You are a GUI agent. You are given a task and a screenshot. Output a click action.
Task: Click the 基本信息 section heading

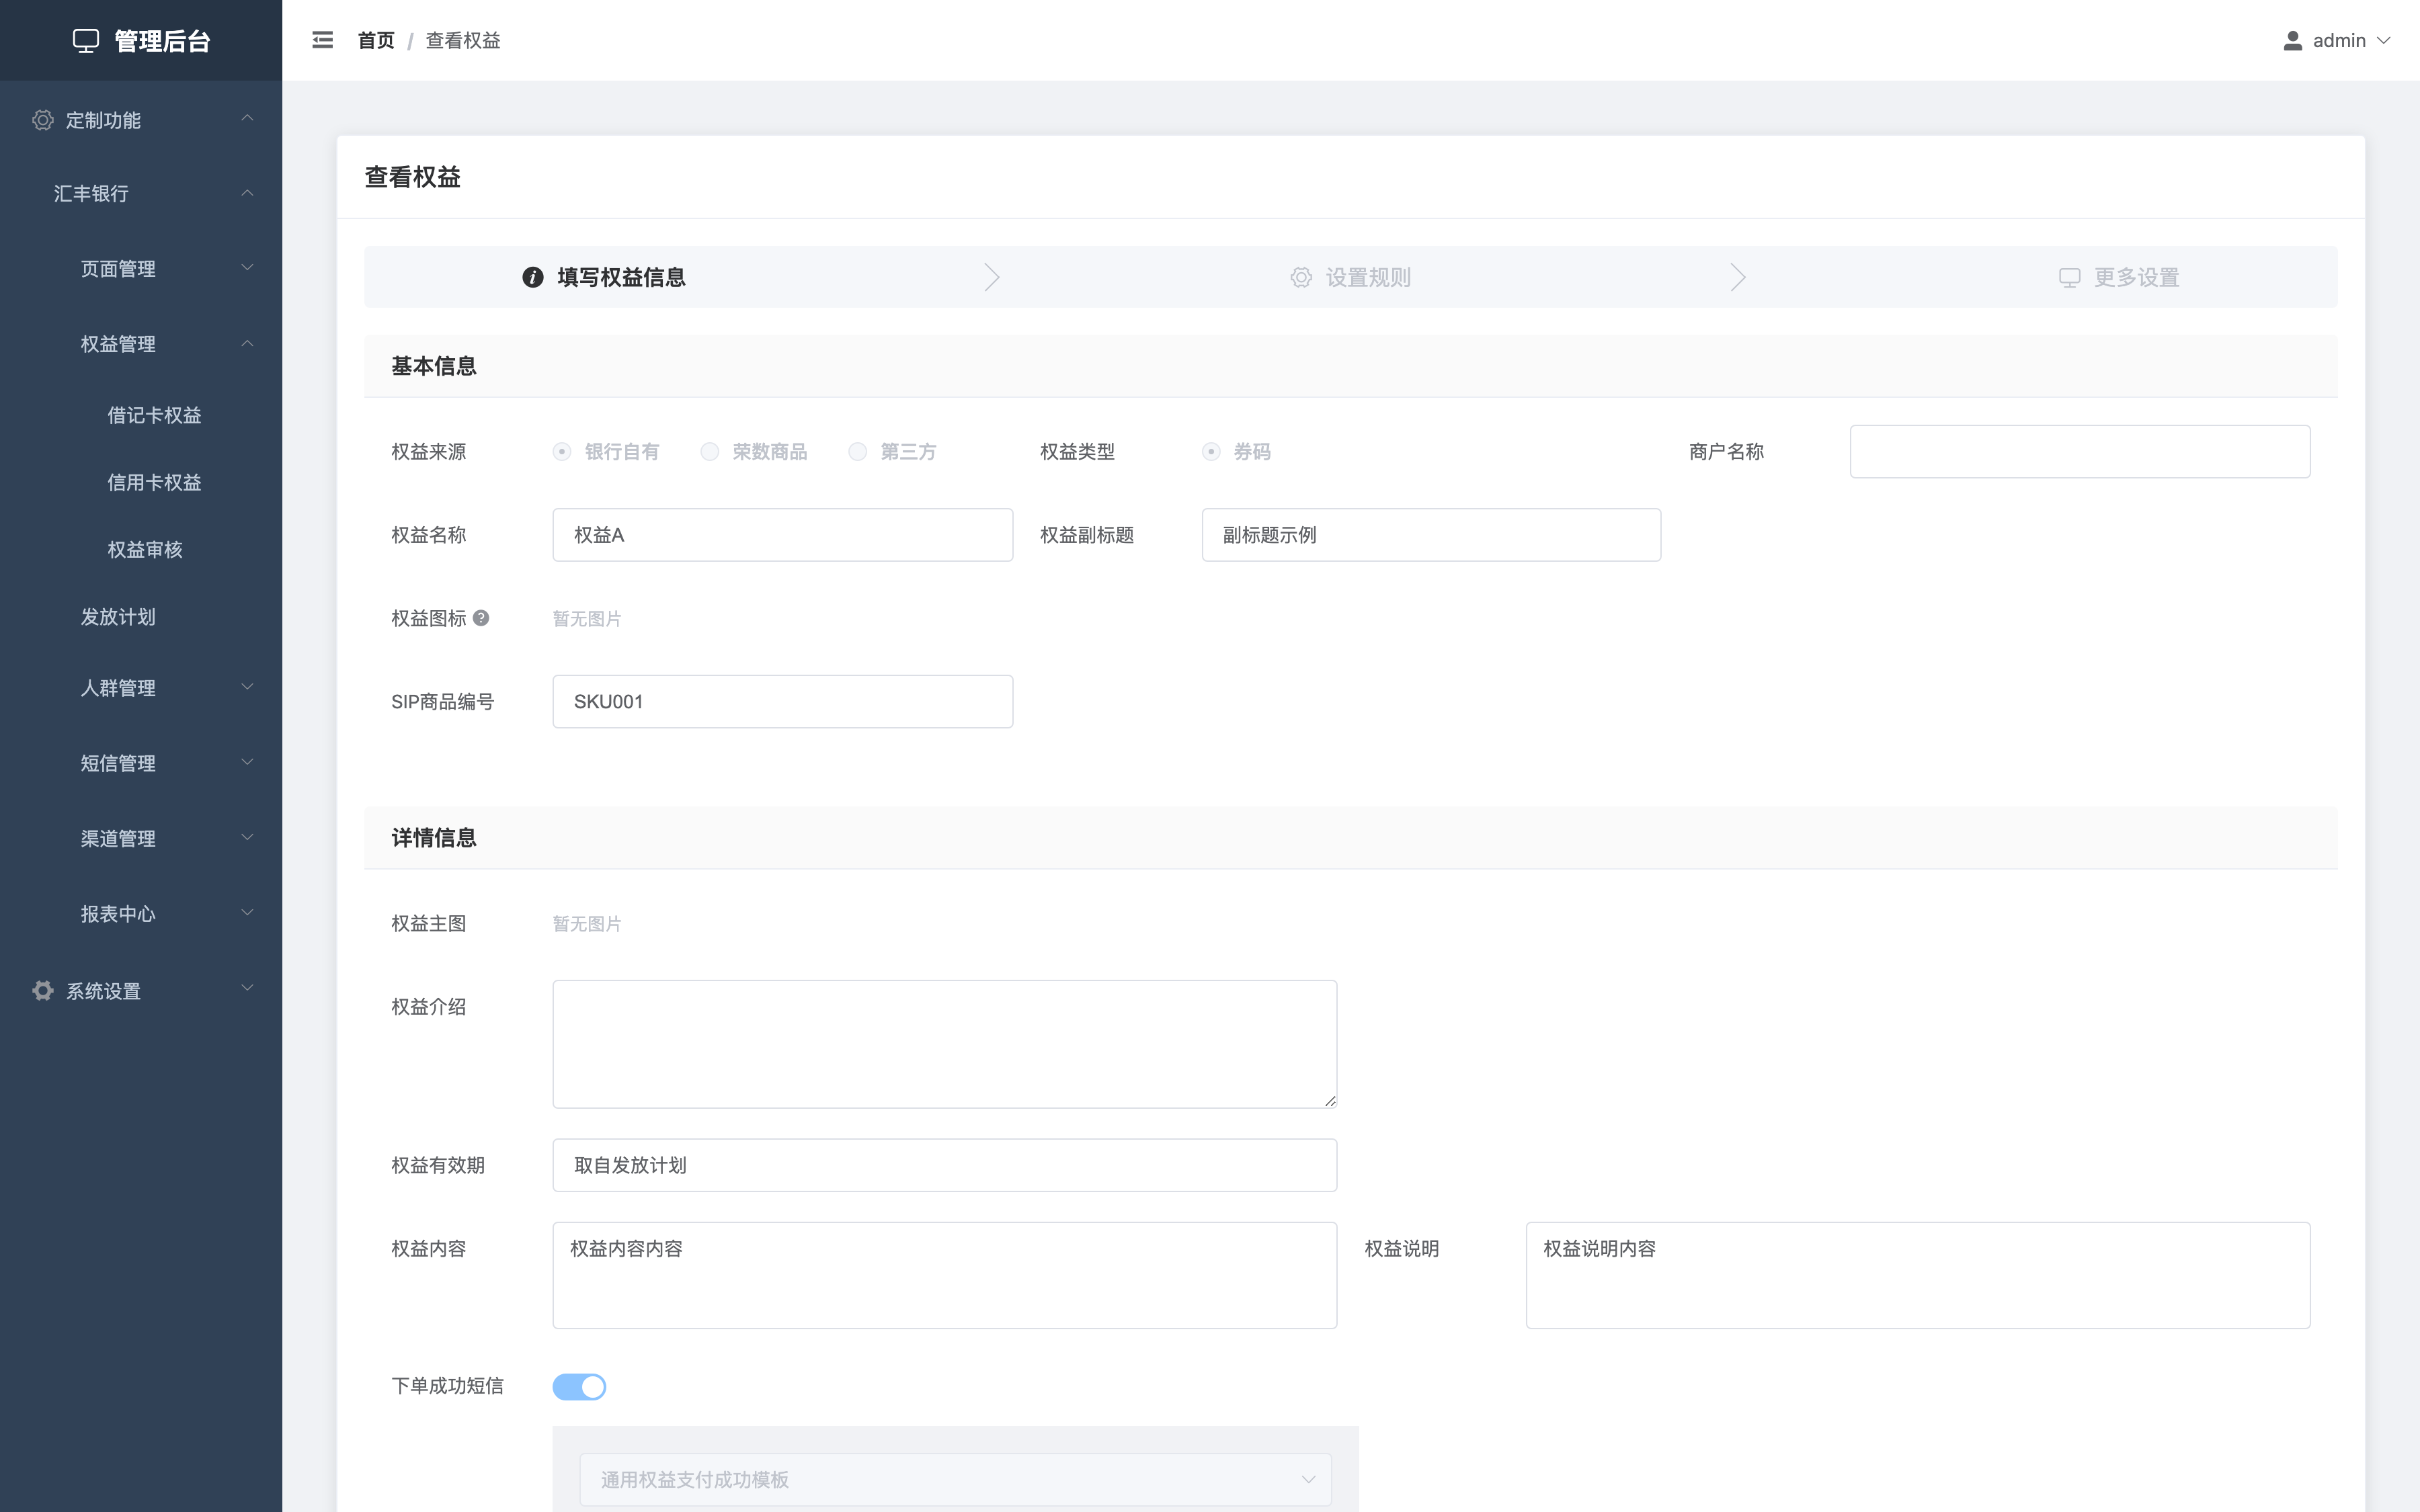[434, 366]
